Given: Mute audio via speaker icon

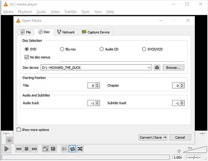Looking at the screenshot, I should coord(179,151).
